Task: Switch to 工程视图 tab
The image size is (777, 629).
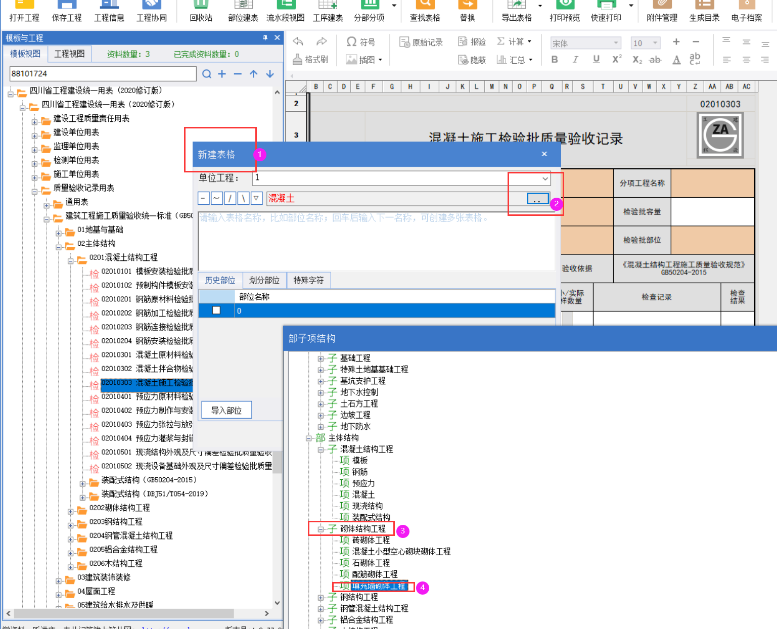Action: (70, 54)
